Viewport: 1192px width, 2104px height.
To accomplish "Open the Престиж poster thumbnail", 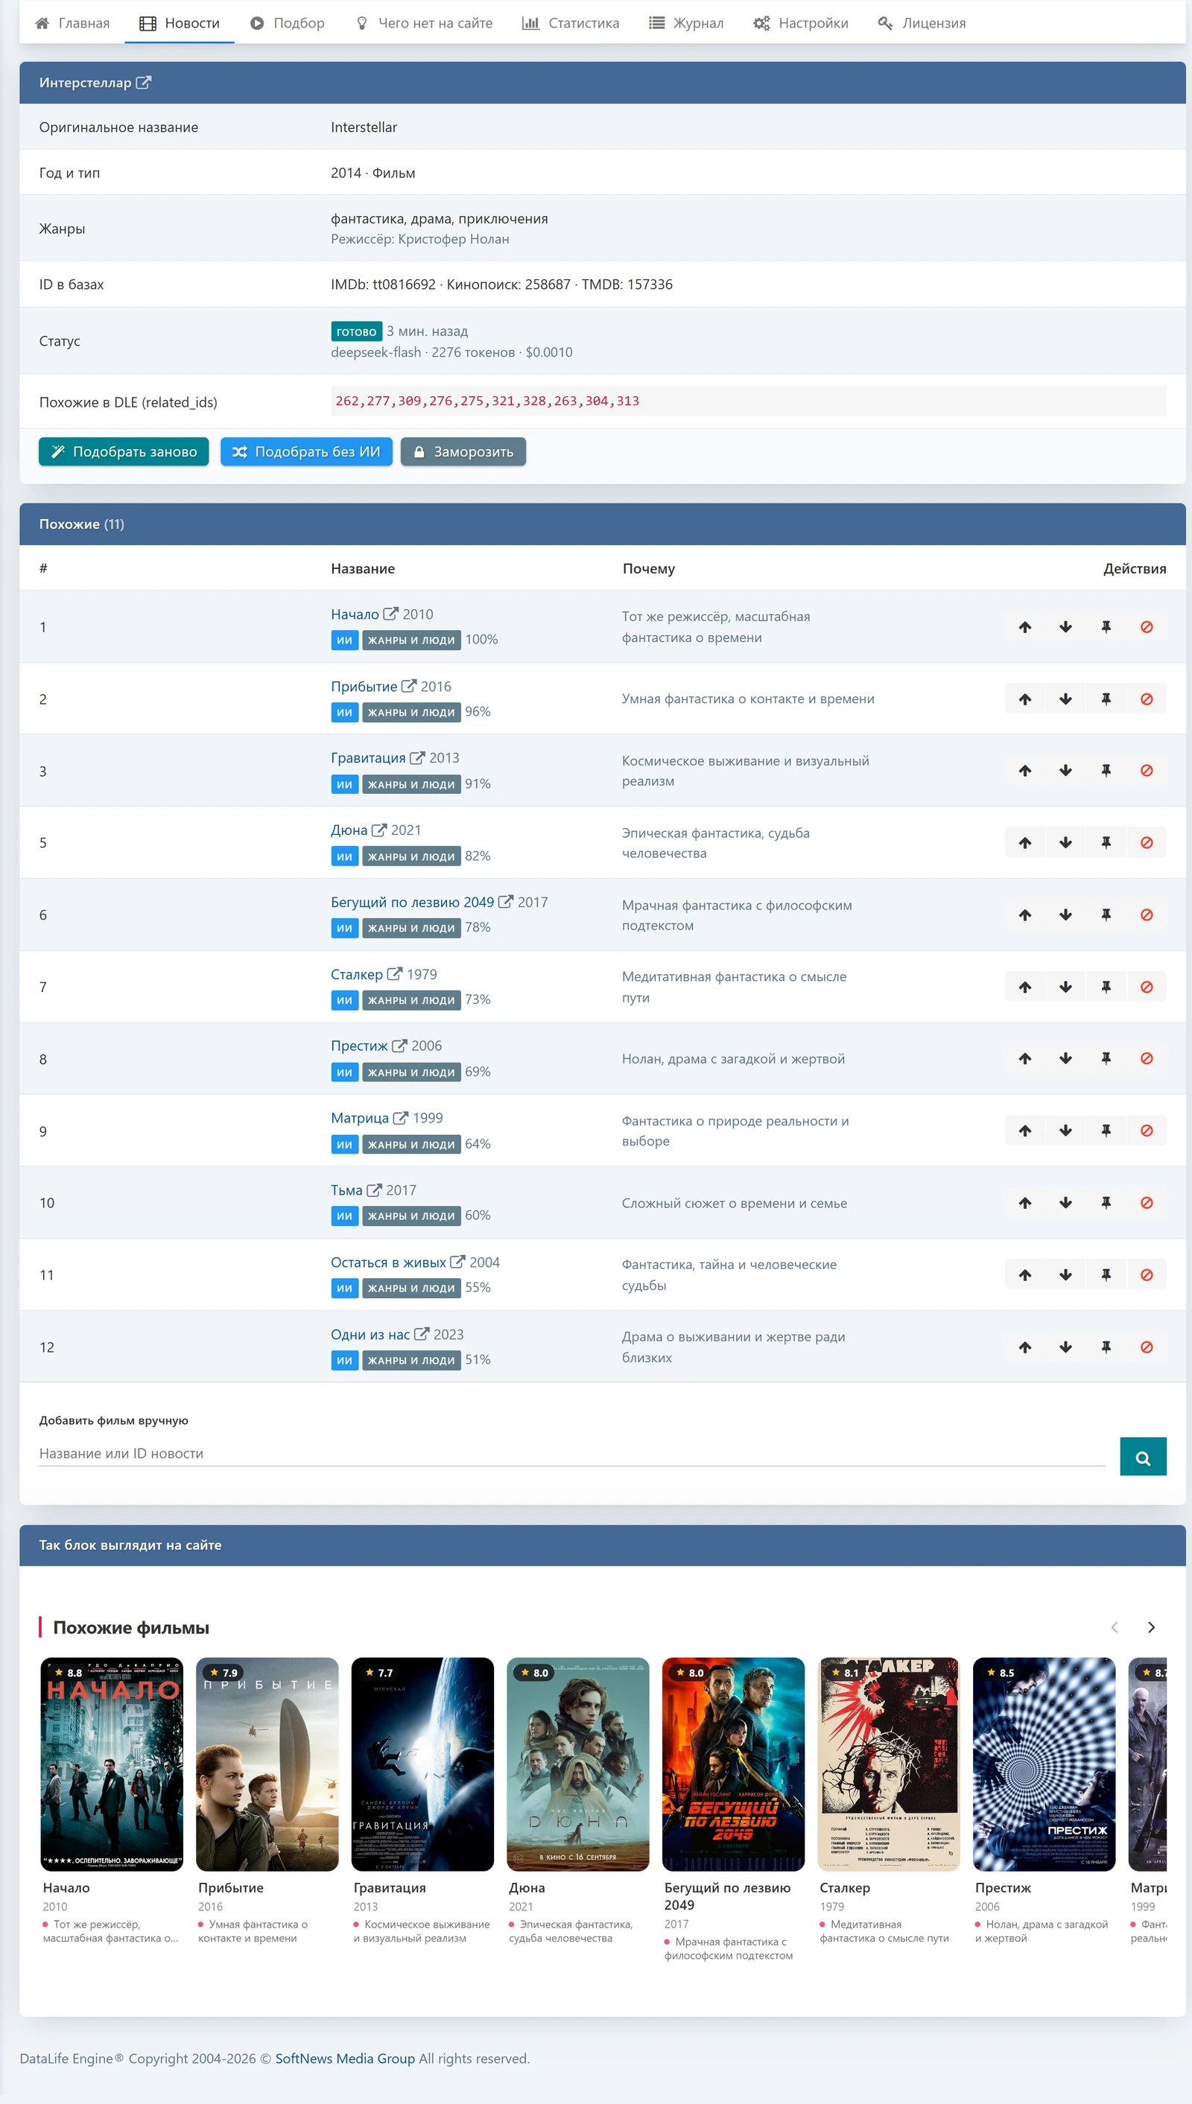I will tap(1044, 1764).
